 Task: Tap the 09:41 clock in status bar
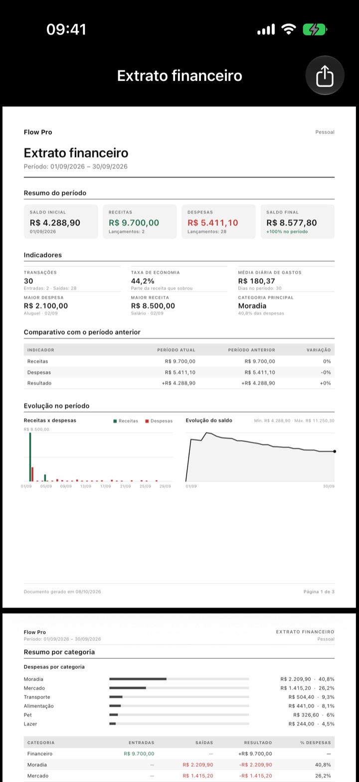[x=66, y=29]
